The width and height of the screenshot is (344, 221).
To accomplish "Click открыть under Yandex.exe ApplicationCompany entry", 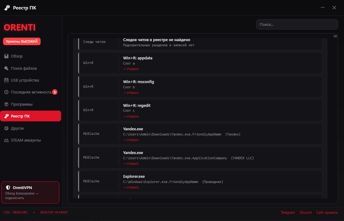I will click(131, 163).
